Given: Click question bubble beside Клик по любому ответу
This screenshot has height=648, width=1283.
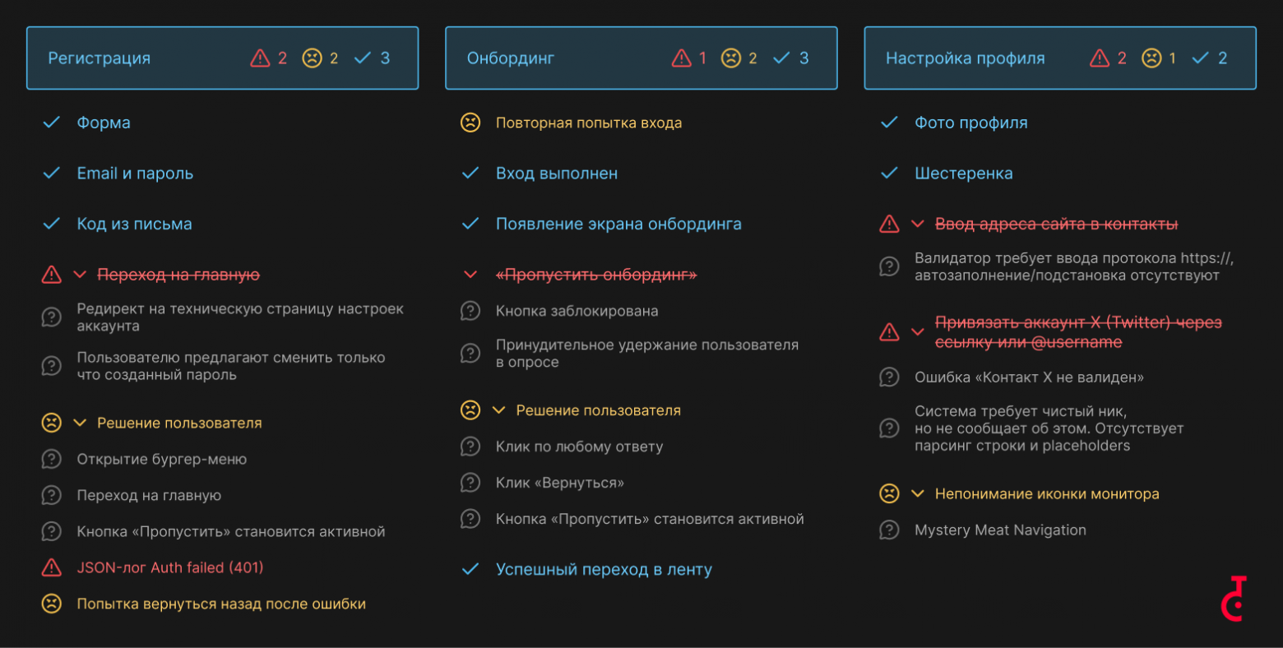Looking at the screenshot, I should tap(470, 447).
